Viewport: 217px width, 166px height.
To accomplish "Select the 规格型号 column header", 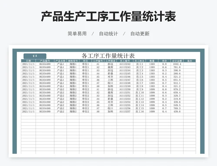I will pos(73,61).
